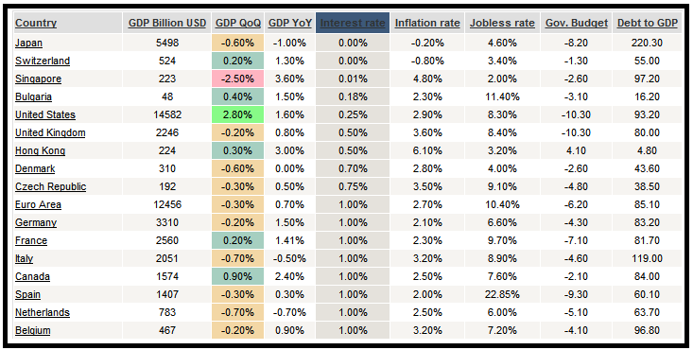Sort by GDP Billion USD header

point(167,23)
